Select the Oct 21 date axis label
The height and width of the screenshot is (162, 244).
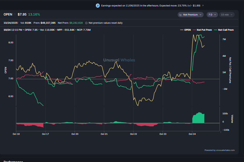coord(104,134)
